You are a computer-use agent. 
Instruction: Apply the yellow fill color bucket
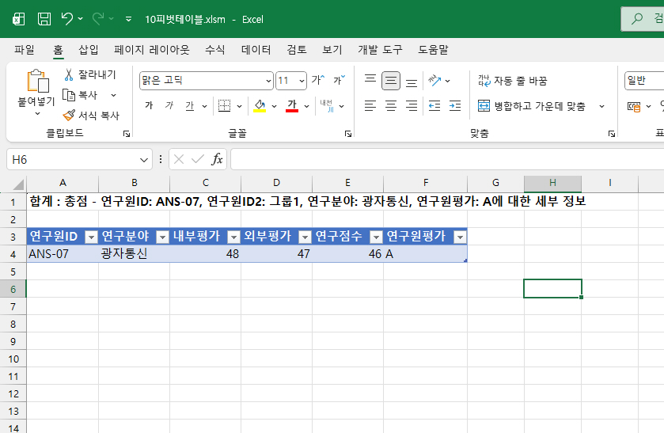coord(260,106)
